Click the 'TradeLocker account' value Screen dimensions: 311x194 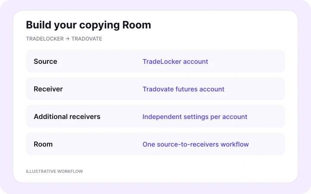tap(175, 62)
